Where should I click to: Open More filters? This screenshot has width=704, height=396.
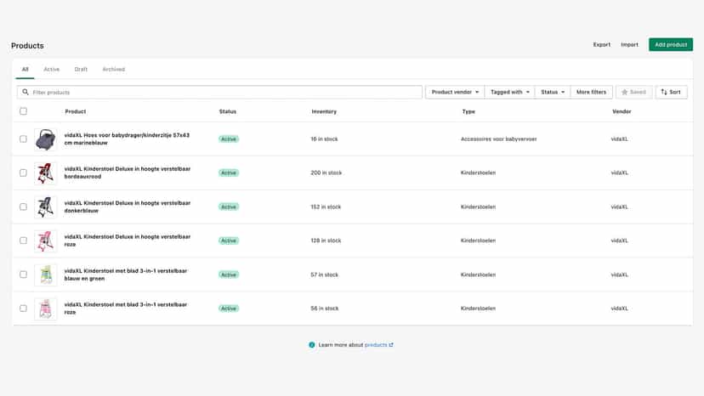[x=591, y=92]
